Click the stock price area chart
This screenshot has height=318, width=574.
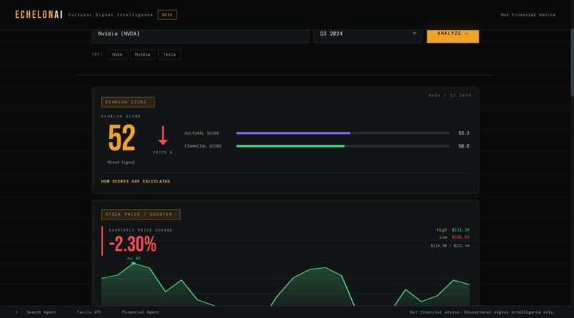[286, 284]
